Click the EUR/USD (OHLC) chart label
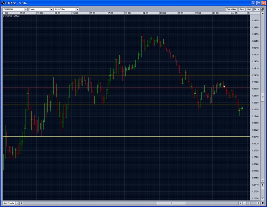 [x=12, y=16]
